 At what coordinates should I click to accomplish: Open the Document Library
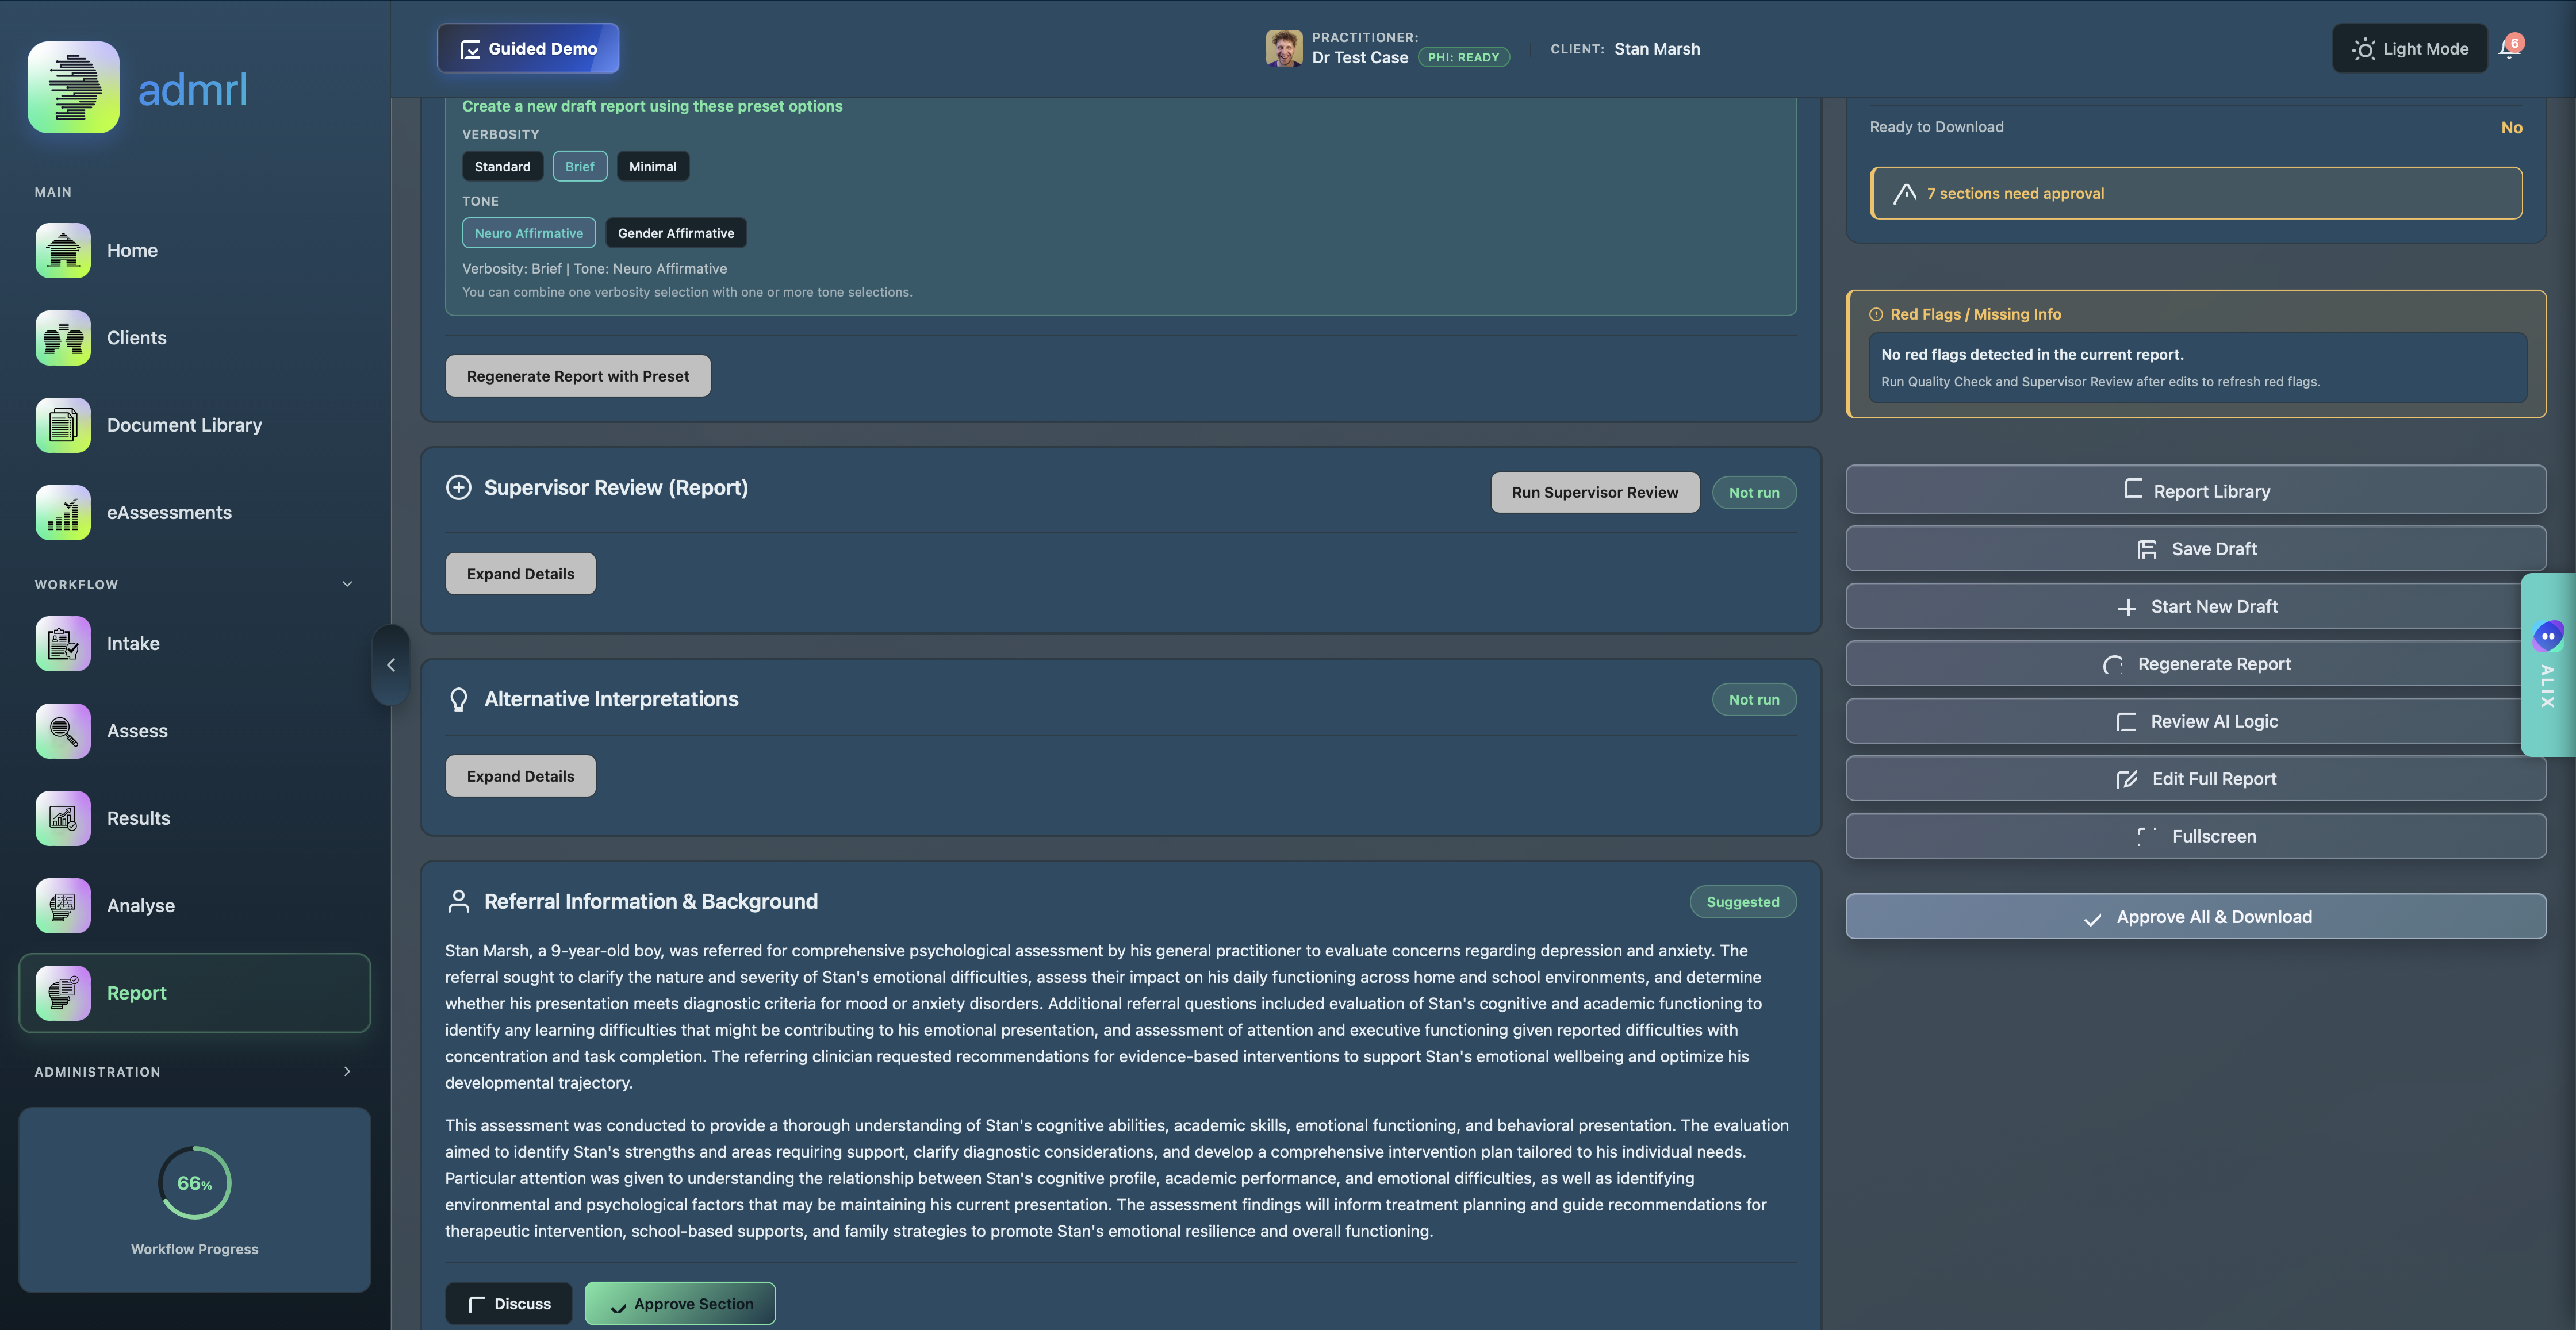[183, 425]
